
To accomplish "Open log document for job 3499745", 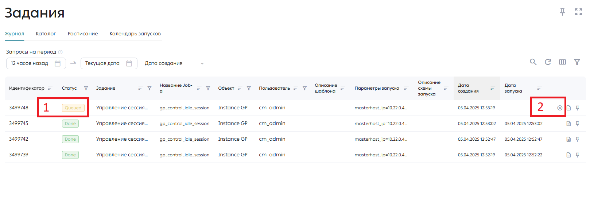I will (x=568, y=124).
